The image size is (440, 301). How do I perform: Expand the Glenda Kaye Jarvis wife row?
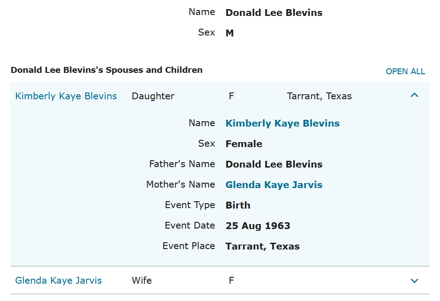[414, 281]
